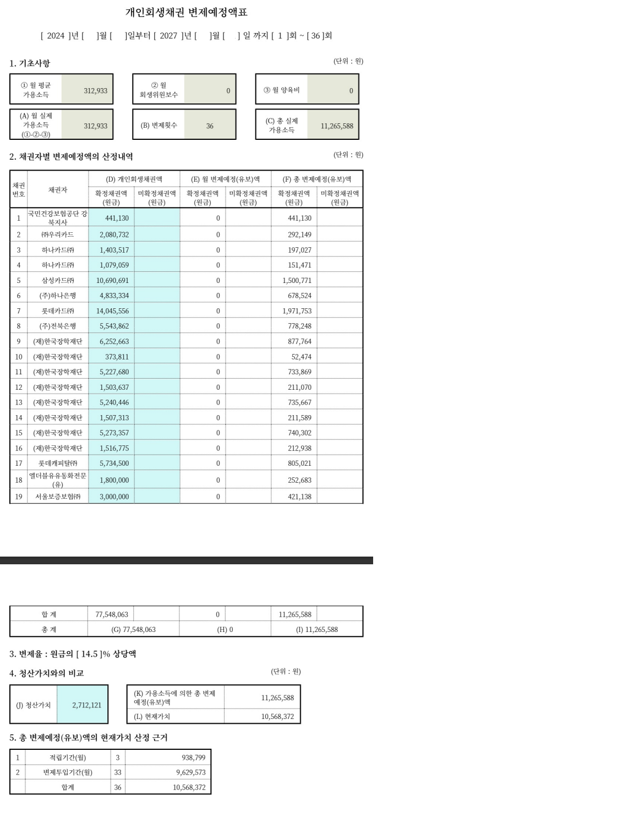The height and width of the screenshot is (839, 634).
Task: Select the (B) 변제횟수 value 36
Action: tap(210, 126)
